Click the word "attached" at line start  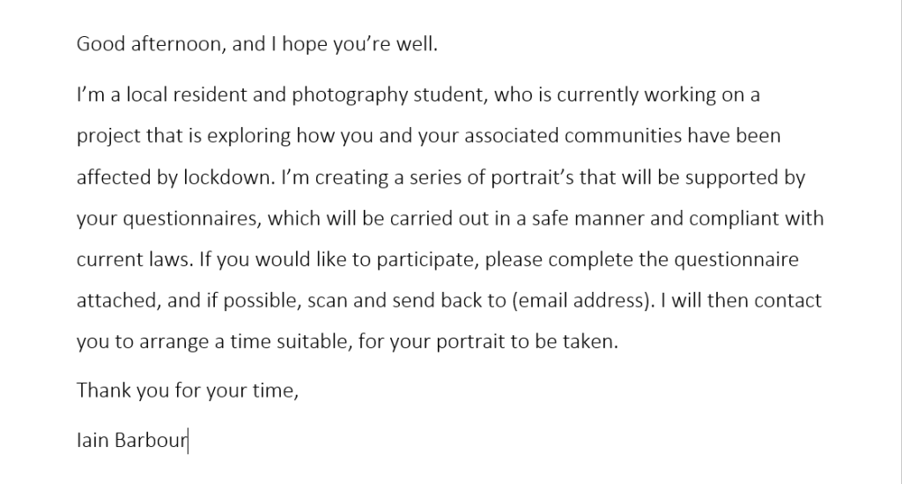(x=116, y=301)
